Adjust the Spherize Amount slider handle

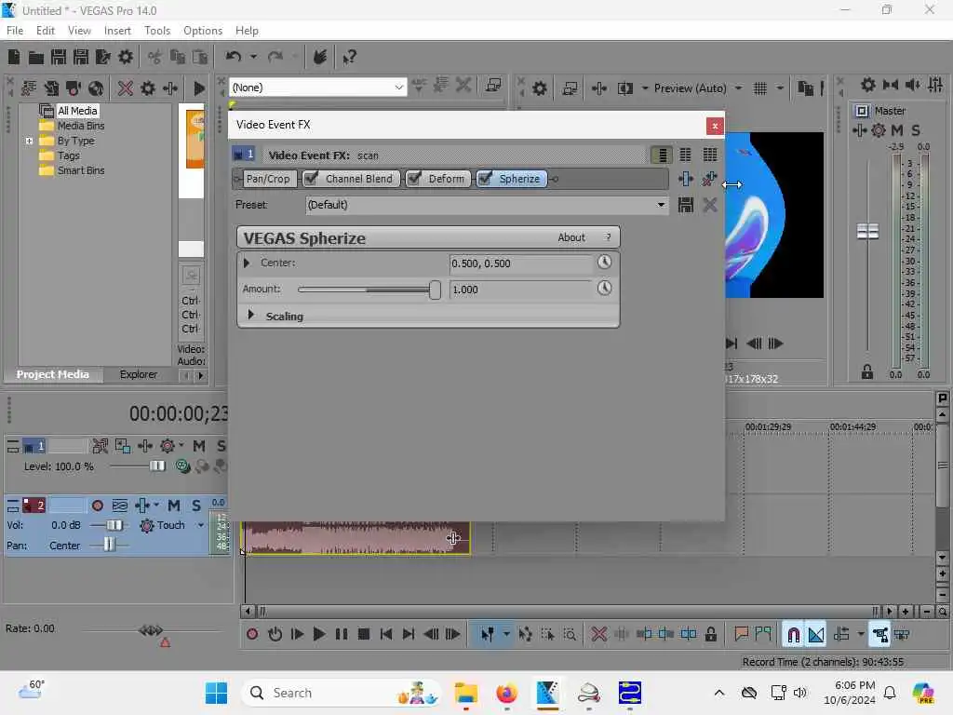[x=435, y=290]
